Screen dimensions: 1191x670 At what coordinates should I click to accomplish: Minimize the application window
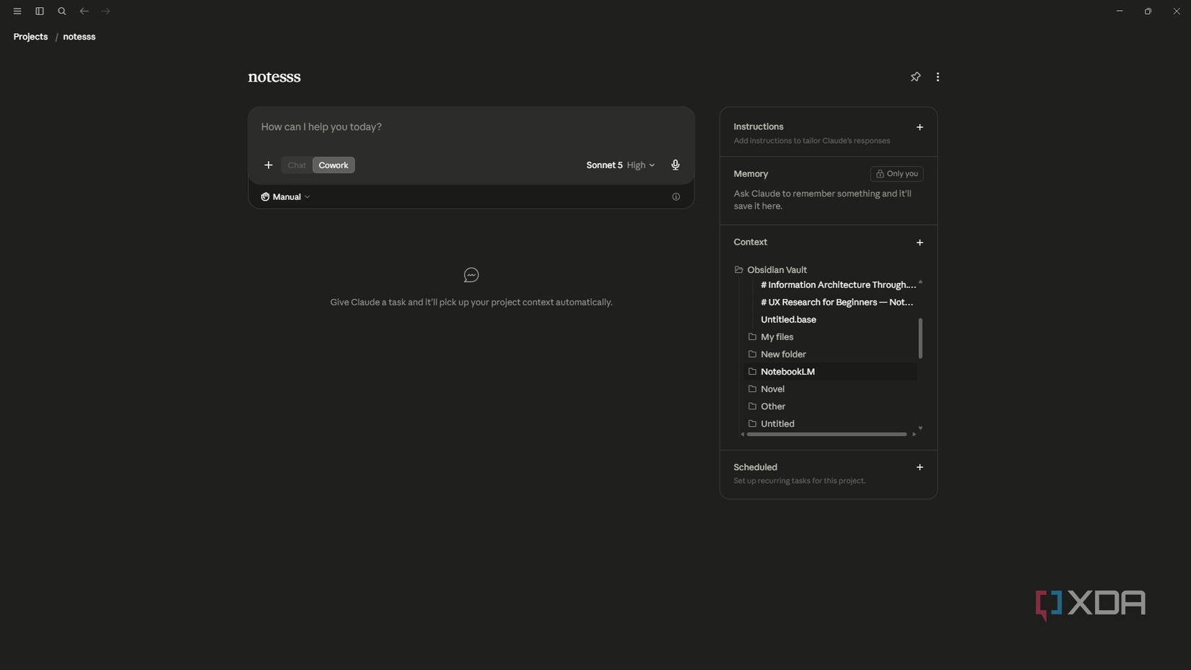pos(1120,12)
